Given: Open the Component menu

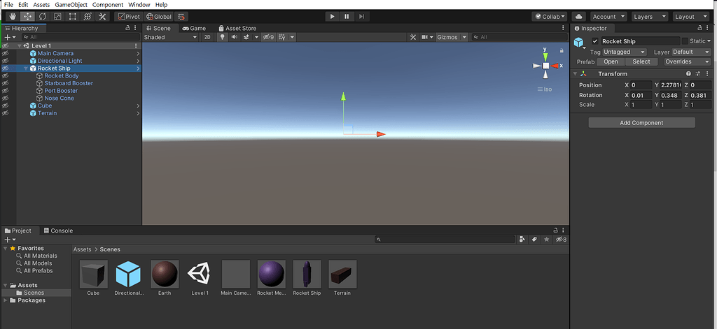Looking at the screenshot, I should pos(107,5).
